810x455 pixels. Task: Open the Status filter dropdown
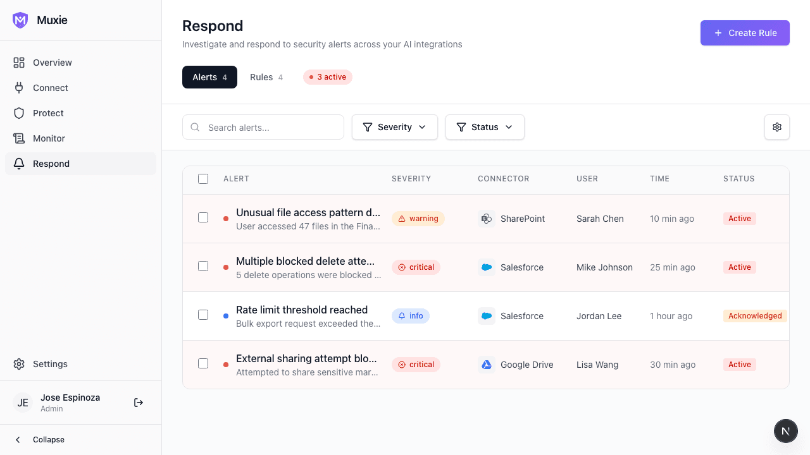[x=485, y=127]
